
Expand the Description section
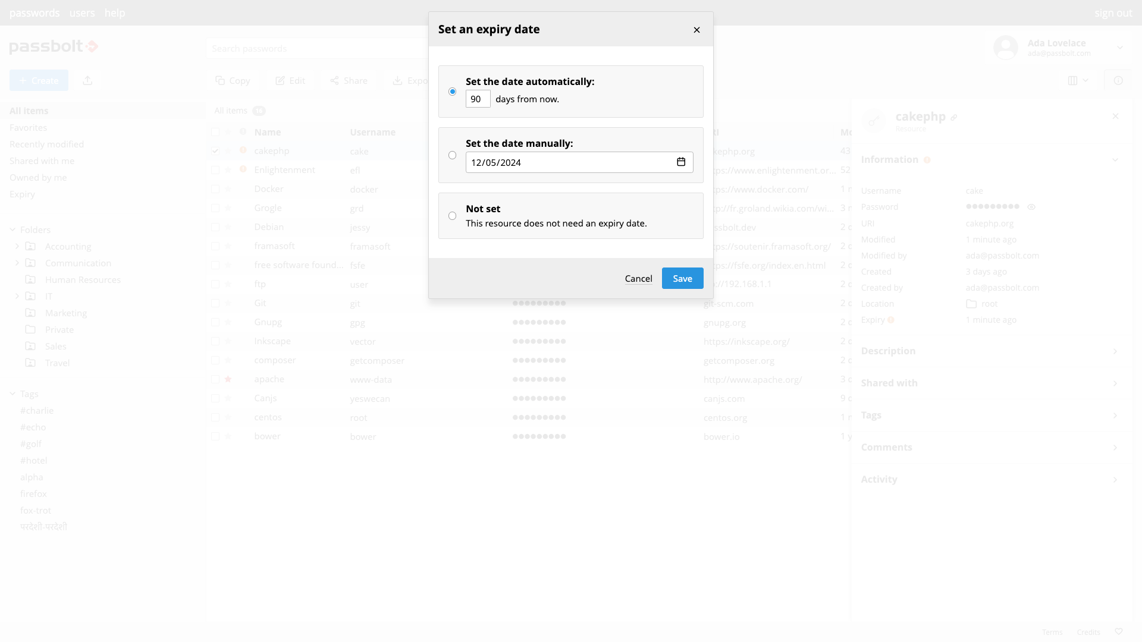pos(1115,351)
